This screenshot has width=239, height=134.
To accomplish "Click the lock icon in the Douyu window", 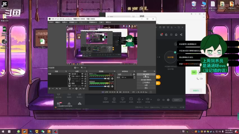I will 166,35.
